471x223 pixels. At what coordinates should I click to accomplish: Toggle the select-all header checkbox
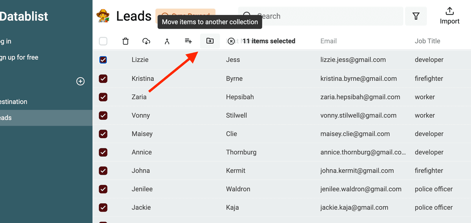point(103,41)
